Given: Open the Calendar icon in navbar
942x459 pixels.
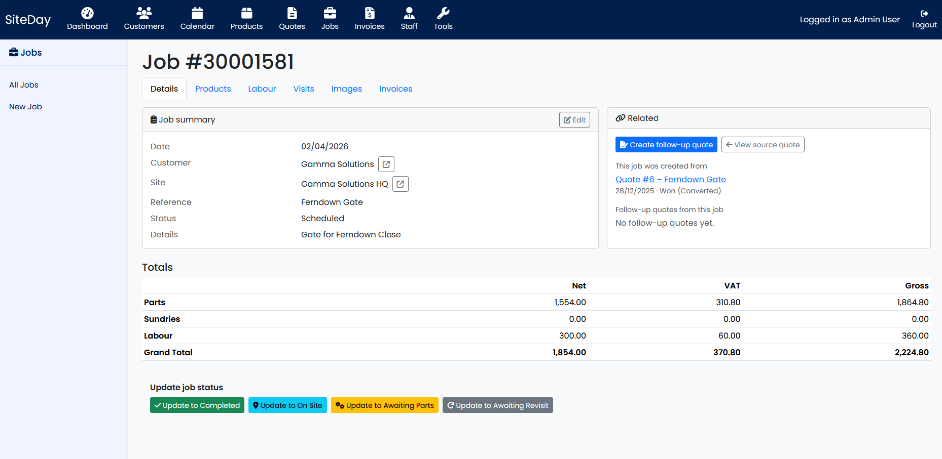Looking at the screenshot, I should coord(197,13).
